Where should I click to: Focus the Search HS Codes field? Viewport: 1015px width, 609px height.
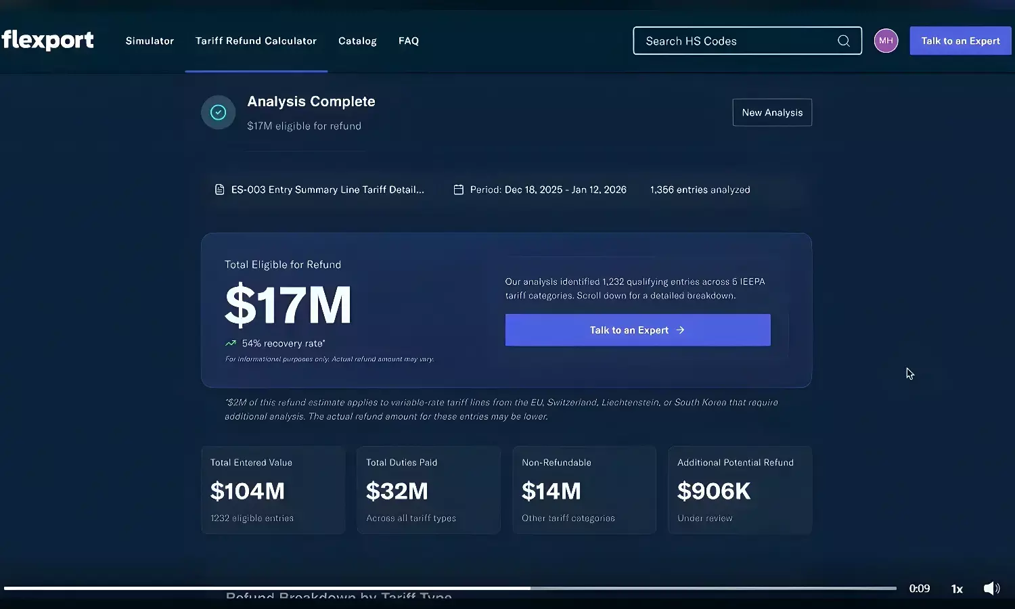[x=738, y=41]
